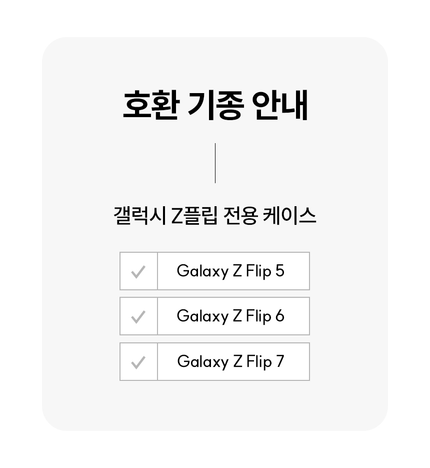The image size is (430, 468).
Task: Toggle the checkmark beside Galaxy Z Flip 5
Action: click(138, 271)
